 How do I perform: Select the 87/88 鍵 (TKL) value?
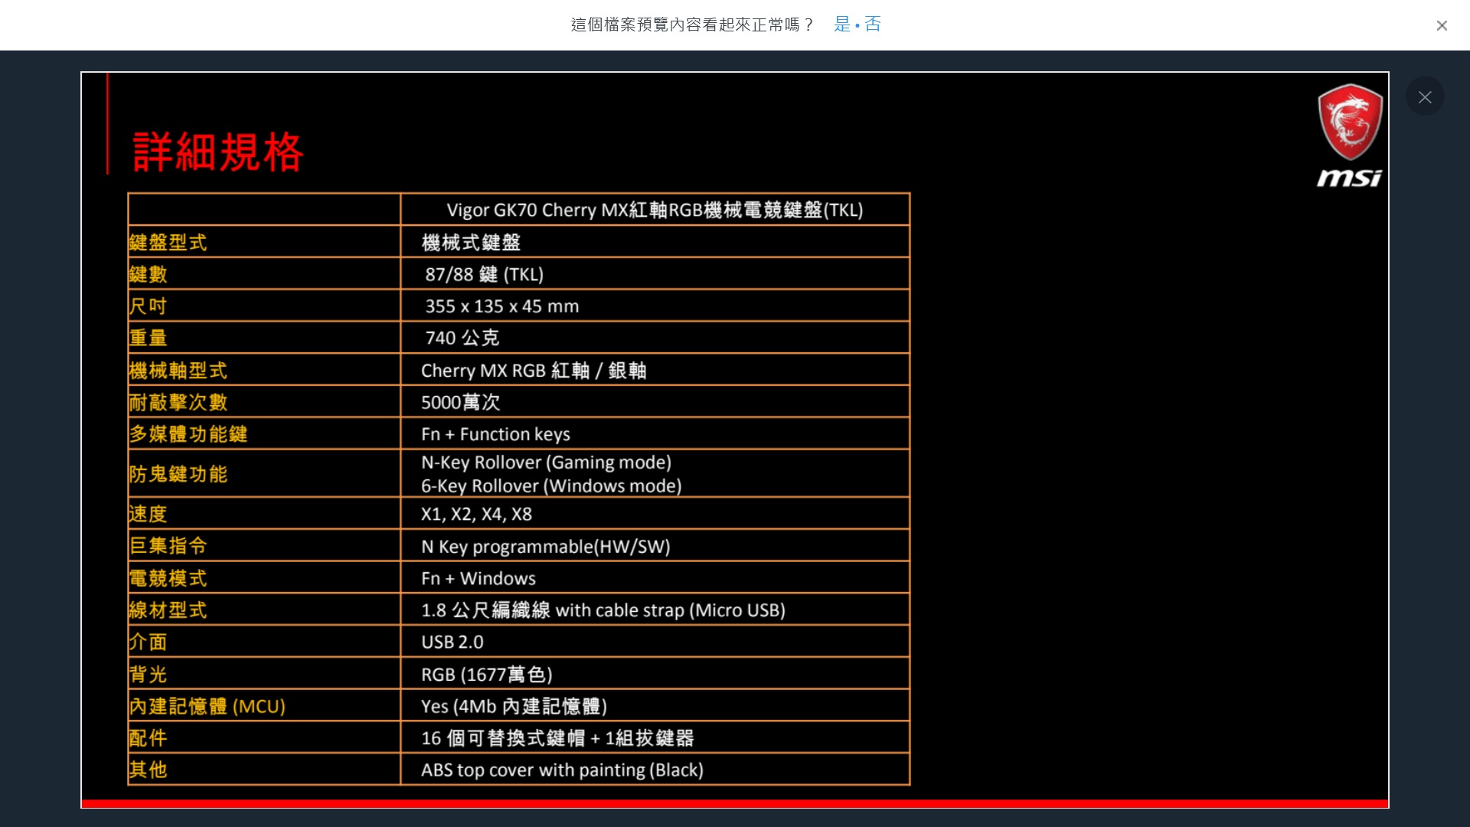[x=484, y=274]
